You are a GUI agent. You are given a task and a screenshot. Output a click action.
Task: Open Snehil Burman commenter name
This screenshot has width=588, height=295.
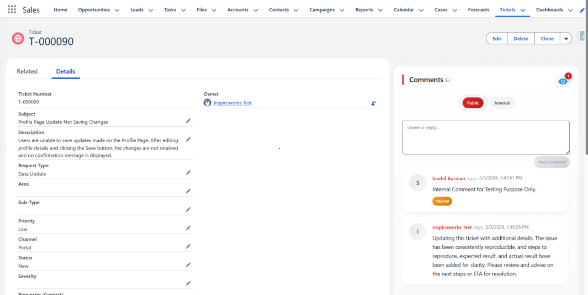click(x=449, y=178)
